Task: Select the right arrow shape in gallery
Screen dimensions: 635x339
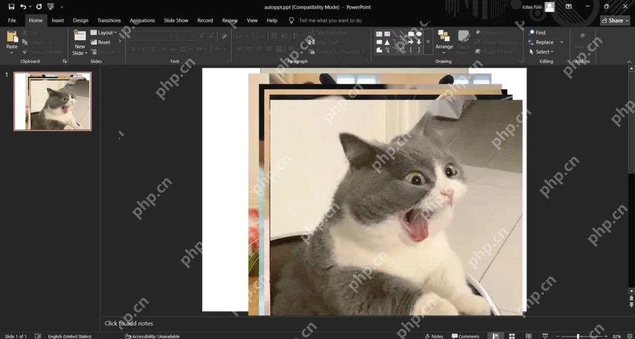Action: click(411, 42)
